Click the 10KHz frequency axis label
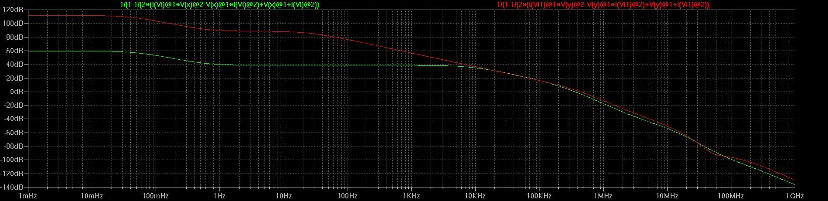 point(475,196)
